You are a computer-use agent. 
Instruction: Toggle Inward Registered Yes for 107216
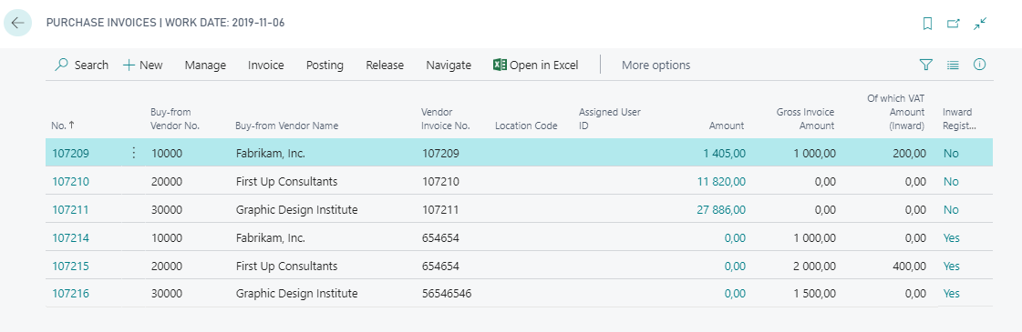coord(951,294)
